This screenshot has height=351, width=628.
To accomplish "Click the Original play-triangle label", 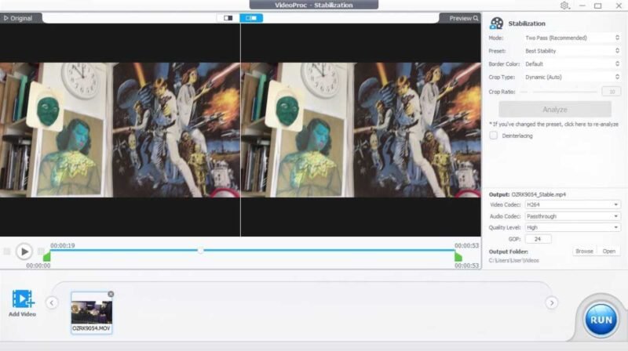I will [18, 18].
